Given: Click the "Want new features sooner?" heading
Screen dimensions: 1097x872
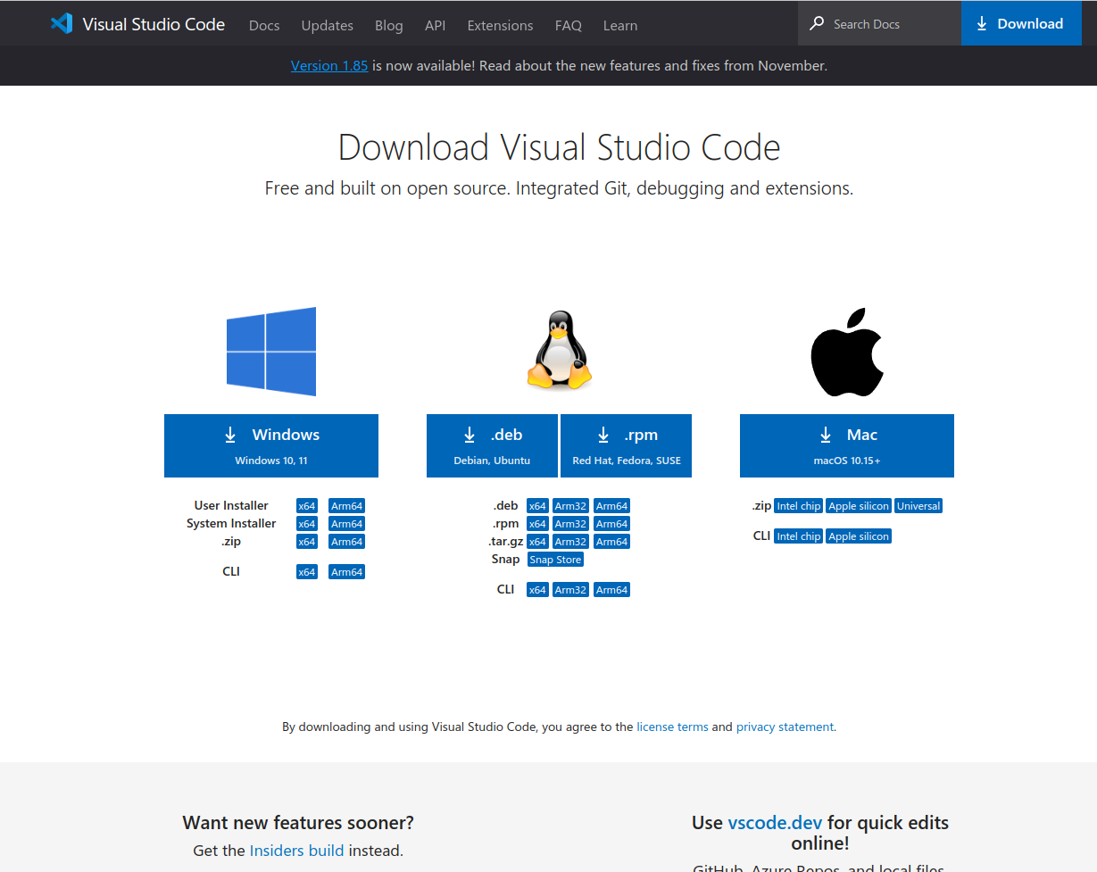Looking at the screenshot, I should [298, 823].
